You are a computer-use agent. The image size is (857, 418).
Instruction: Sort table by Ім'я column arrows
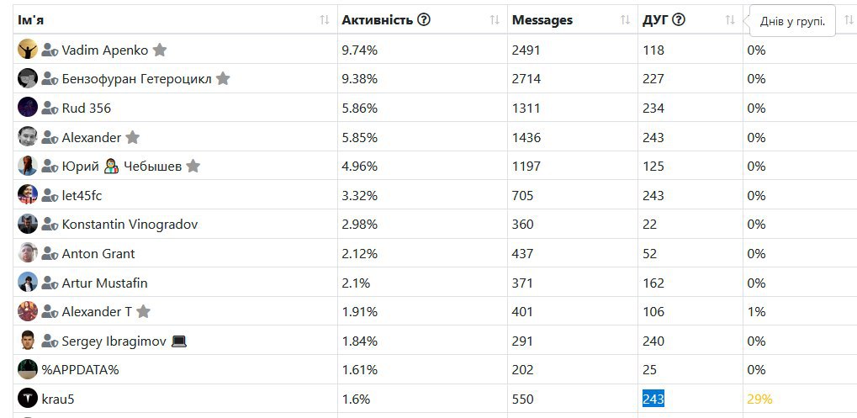point(325,20)
